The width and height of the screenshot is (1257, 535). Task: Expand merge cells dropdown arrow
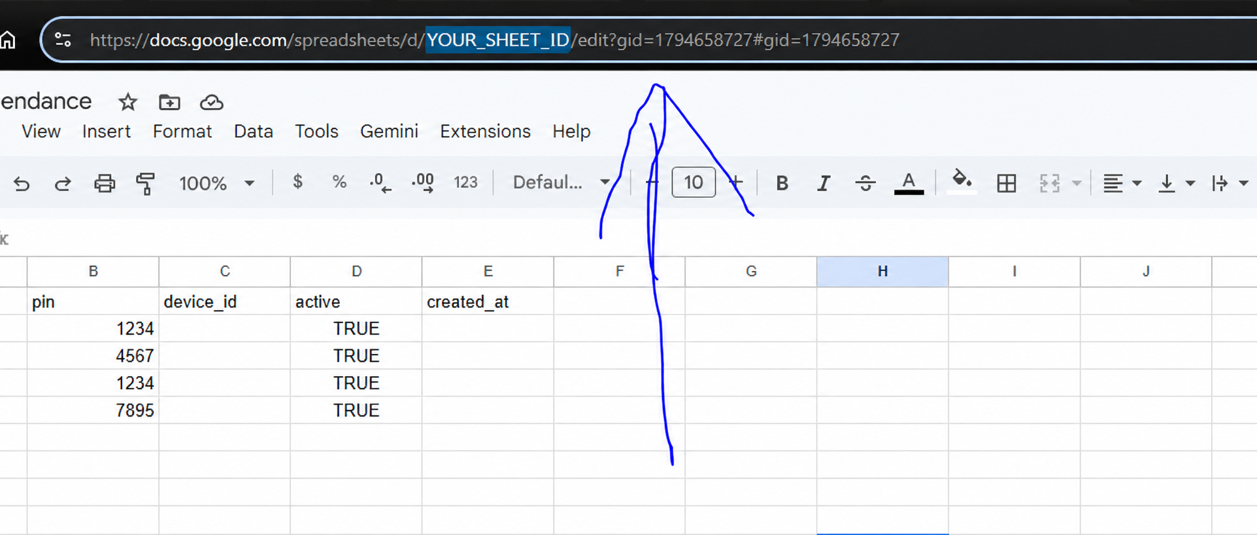point(1077,183)
